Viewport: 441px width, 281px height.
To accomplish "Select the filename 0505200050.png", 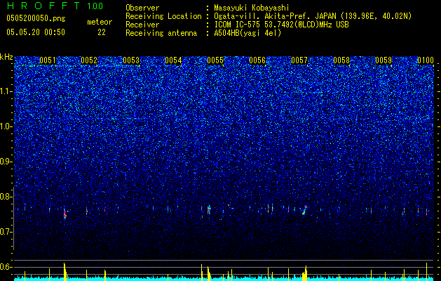I will (x=36, y=18).
